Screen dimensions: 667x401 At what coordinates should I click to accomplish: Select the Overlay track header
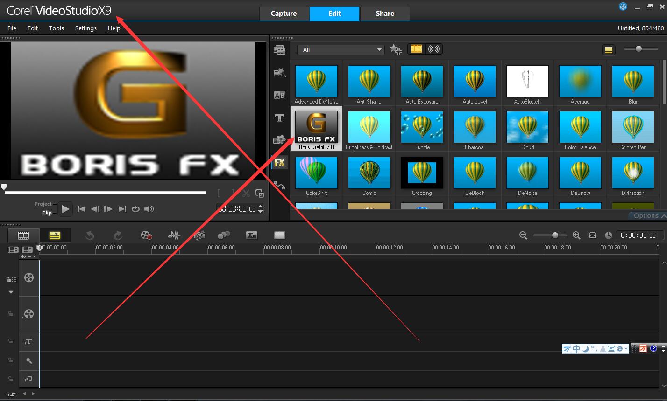coord(29,314)
